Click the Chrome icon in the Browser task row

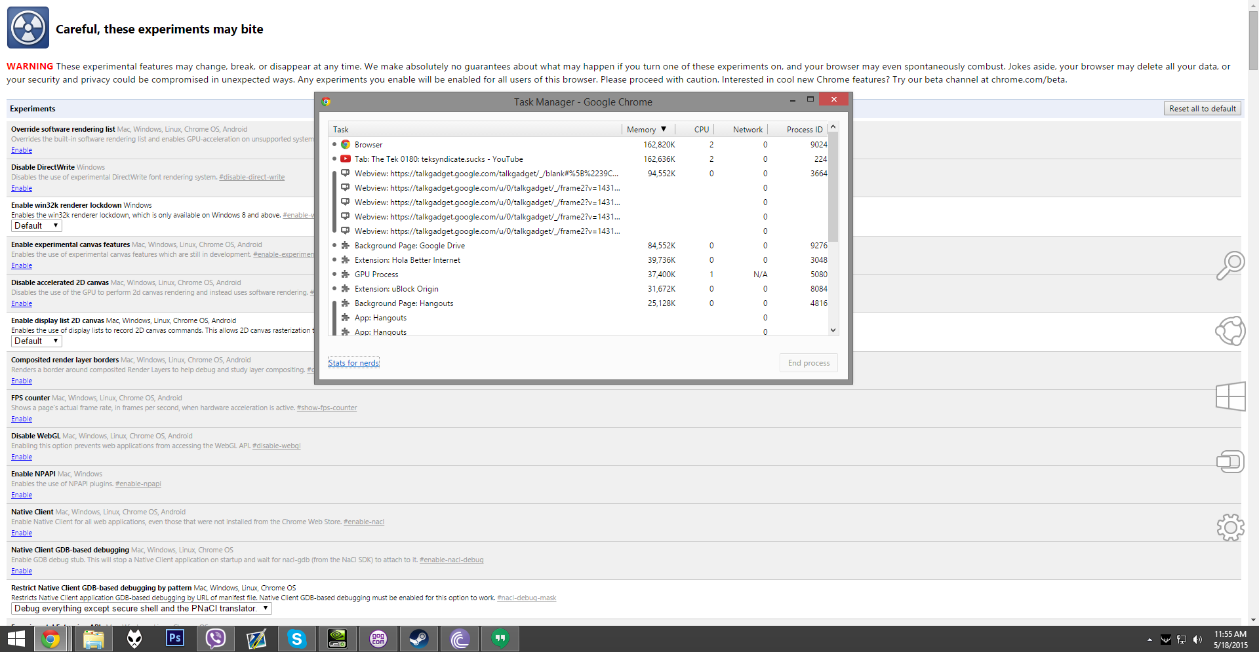coord(346,145)
